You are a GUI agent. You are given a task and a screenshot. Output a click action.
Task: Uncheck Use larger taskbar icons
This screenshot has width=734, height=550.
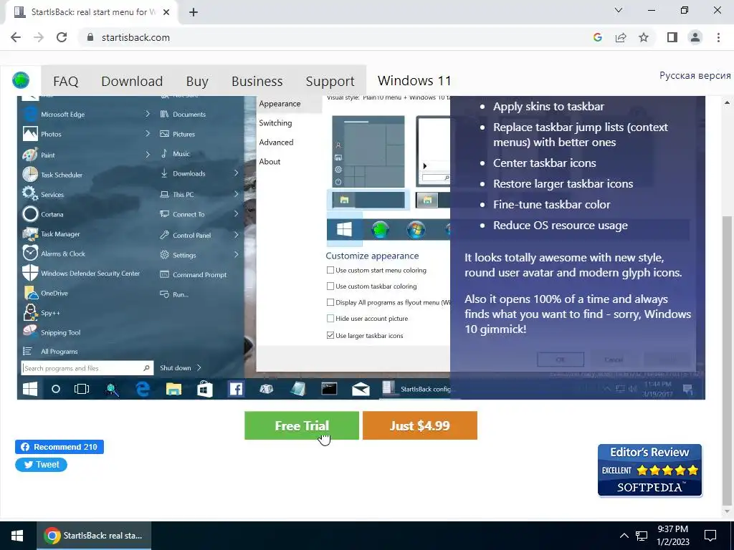(x=330, y=335)
